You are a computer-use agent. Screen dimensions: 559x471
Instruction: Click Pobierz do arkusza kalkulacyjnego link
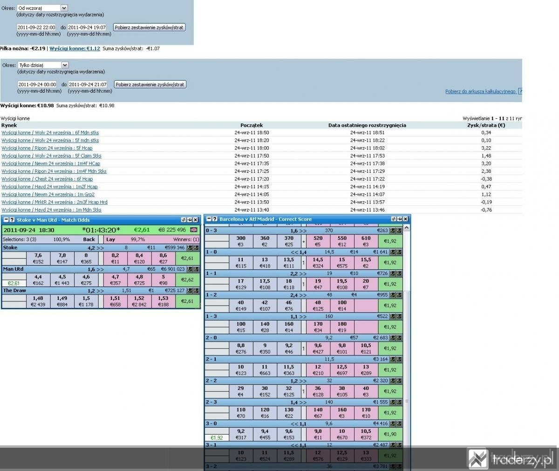[480, 91]
